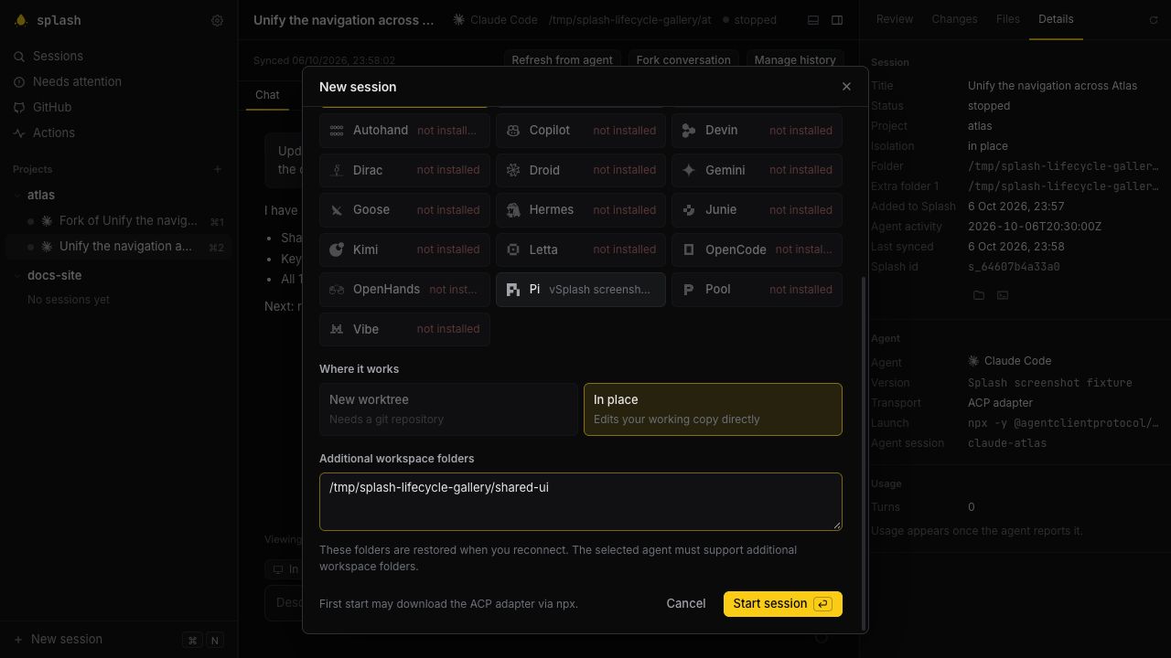Viewport: 1171px width, 658px height.
Task: Click the refresh icon in the Details panel
Action: click(1154, 20)
